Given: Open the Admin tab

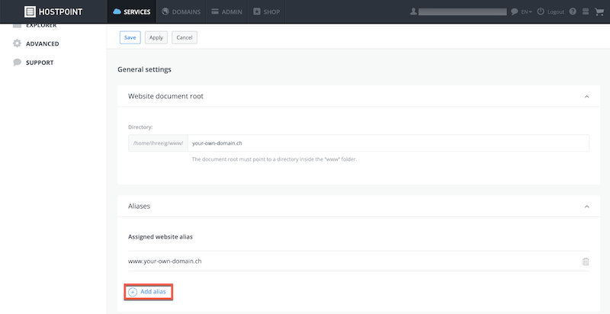Looking at the screenshot, I should pyautogui.click(x=226, y=11).
